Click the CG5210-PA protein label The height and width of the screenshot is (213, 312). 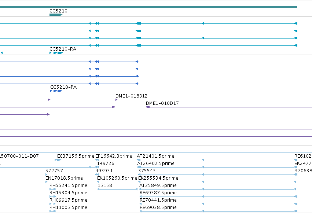(x=63, y=87)
